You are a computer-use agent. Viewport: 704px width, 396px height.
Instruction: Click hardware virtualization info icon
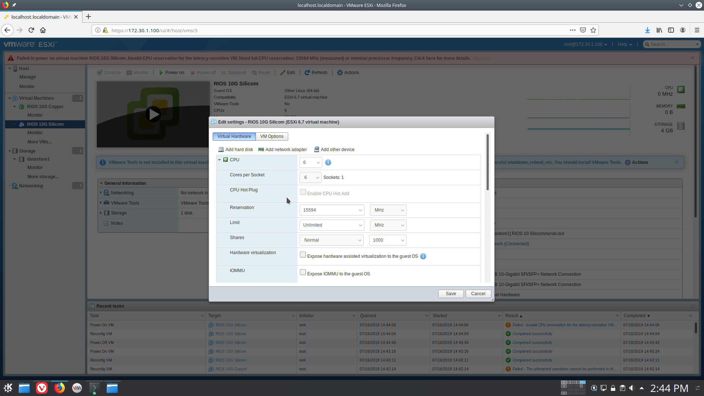(423, 256)
